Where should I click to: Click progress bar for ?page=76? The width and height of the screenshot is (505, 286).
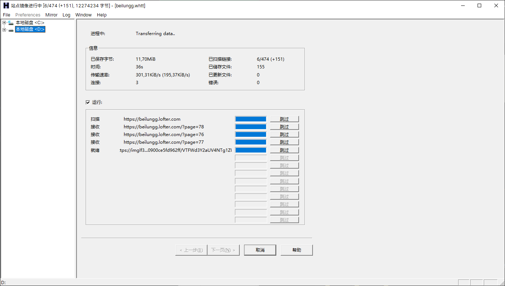click(251, 134)
